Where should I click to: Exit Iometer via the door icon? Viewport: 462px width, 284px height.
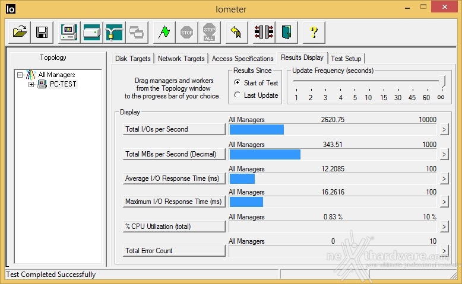286,32
